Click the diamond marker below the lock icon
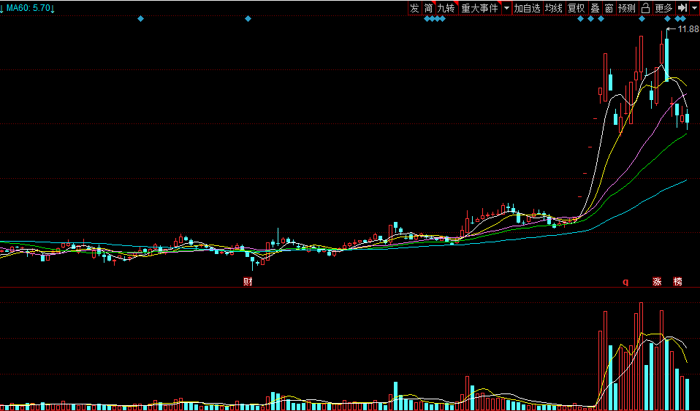Image resolution: width=700 pixels, height=411 pixels. [x=642, y=19]
